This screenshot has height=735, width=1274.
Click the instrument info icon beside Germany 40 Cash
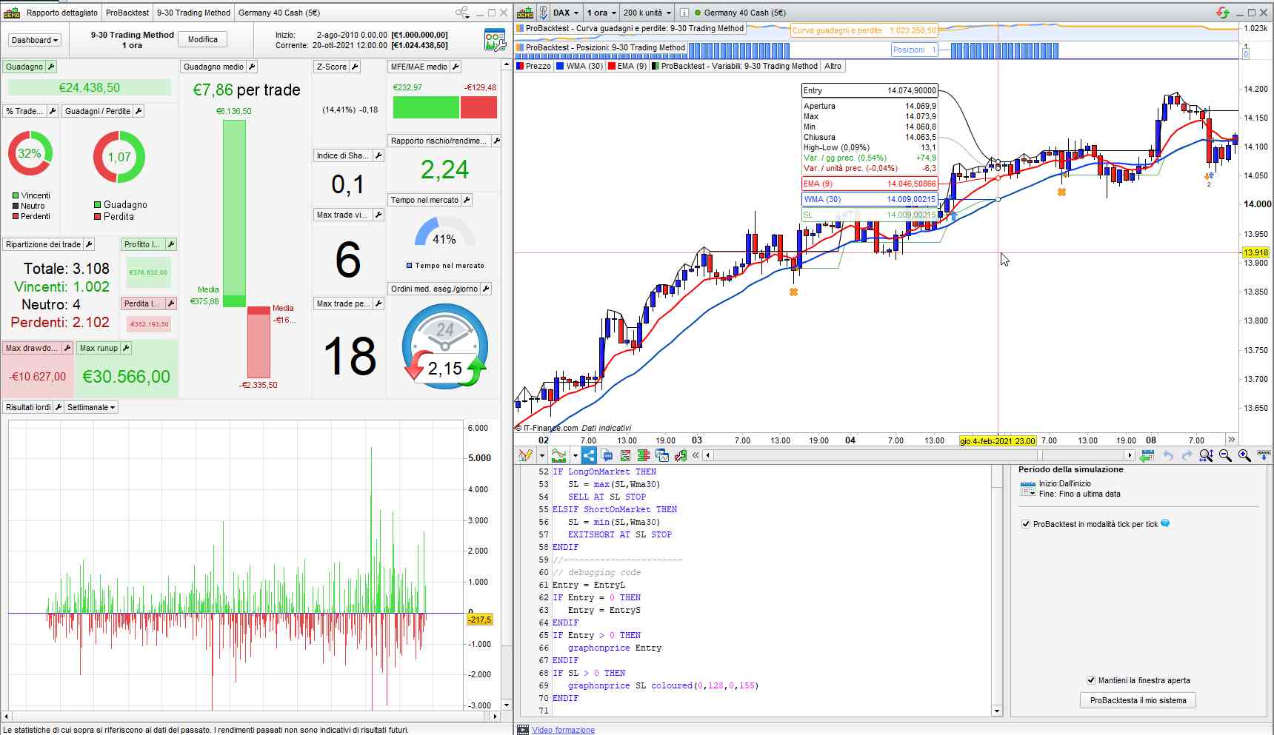click(x=684, y=13)
